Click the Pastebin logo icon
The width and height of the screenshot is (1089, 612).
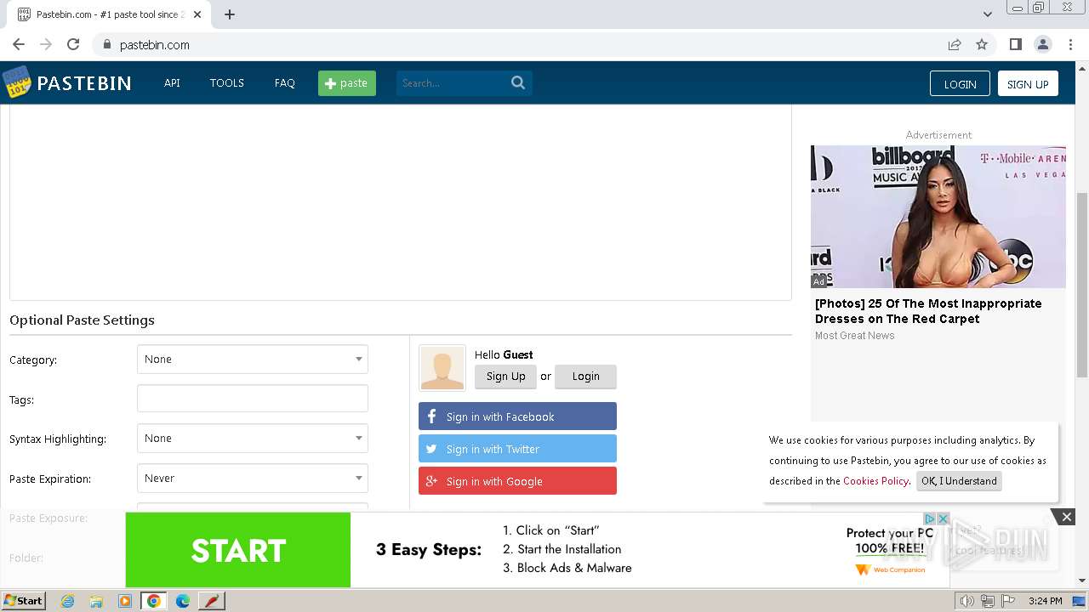coord(16,82)
